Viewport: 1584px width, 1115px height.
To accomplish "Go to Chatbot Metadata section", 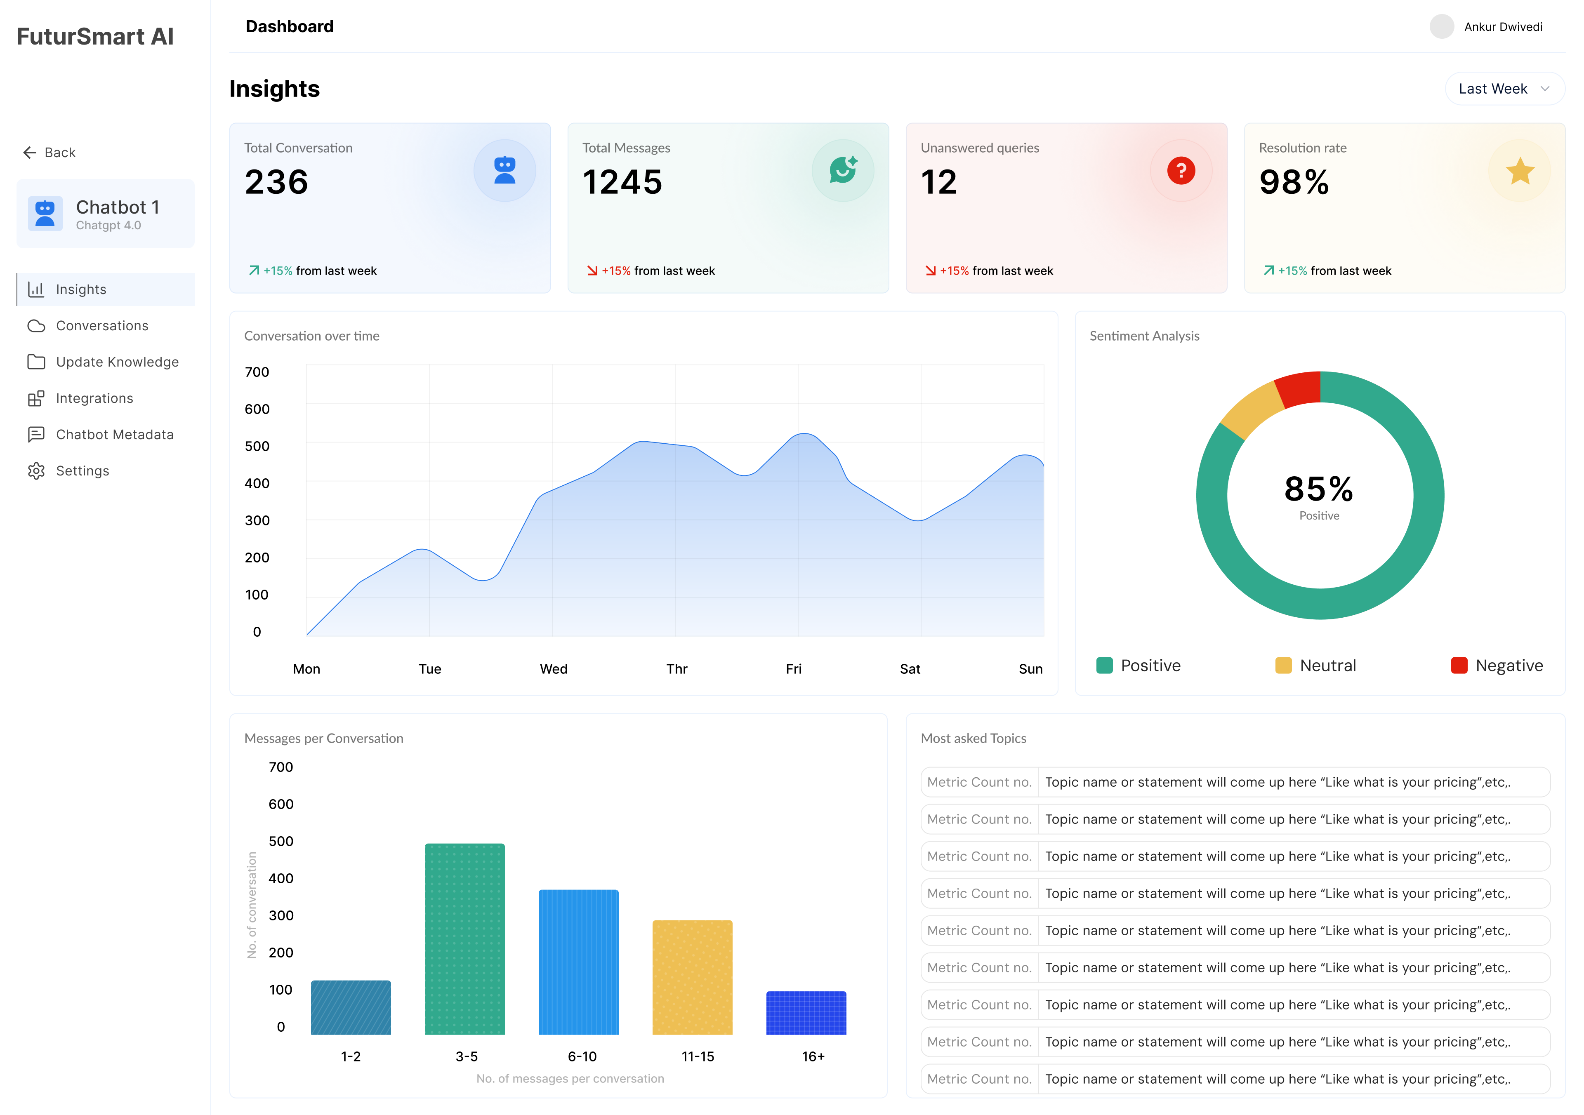I will pos(114,435).
